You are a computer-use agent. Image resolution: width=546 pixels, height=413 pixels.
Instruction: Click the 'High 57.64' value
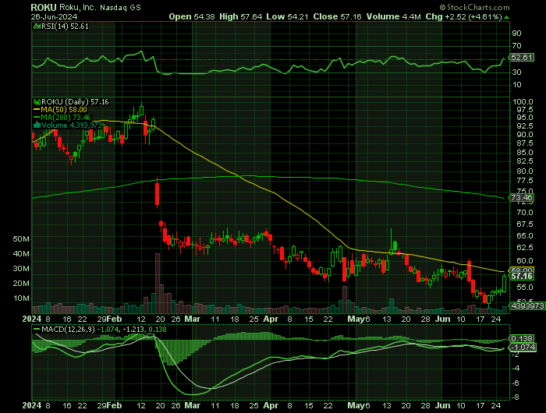click(240, 16)
